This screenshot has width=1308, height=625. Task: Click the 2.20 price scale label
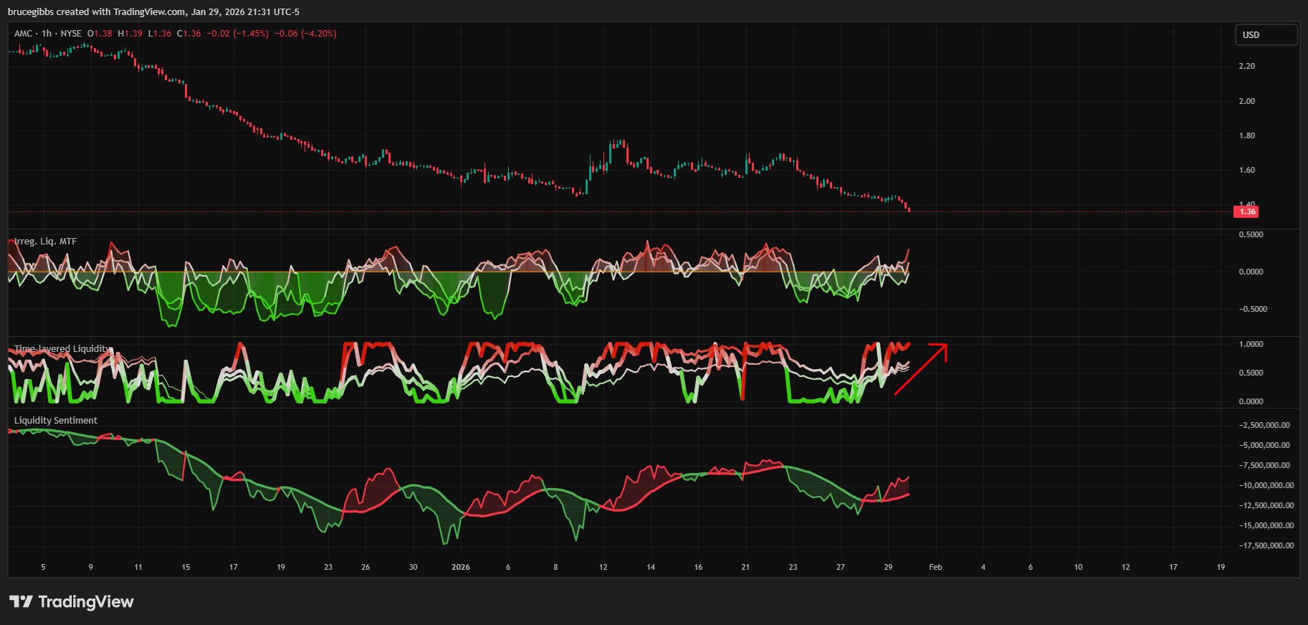coord(1247,66)
